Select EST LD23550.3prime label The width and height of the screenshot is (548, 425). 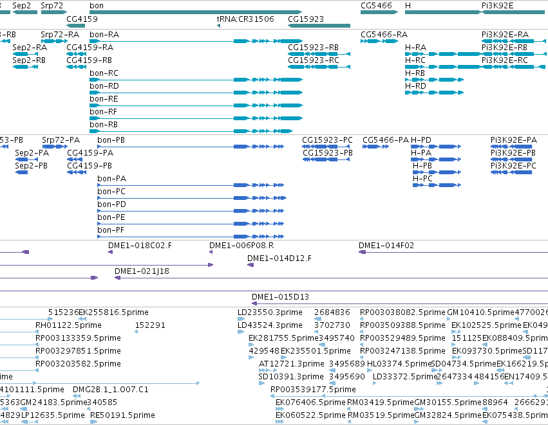point(270,312)
